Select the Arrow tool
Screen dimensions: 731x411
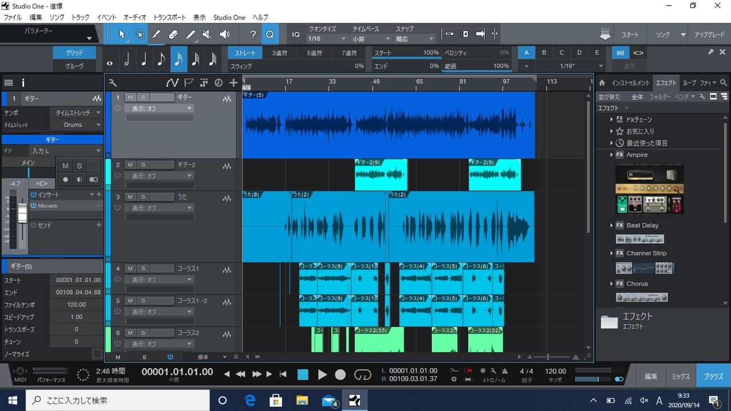click(x=122, y=34)
